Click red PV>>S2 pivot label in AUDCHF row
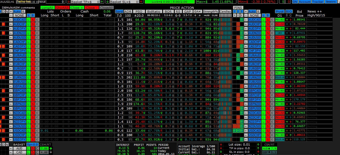This screenshot has height=155, width=340. [280, 24]
